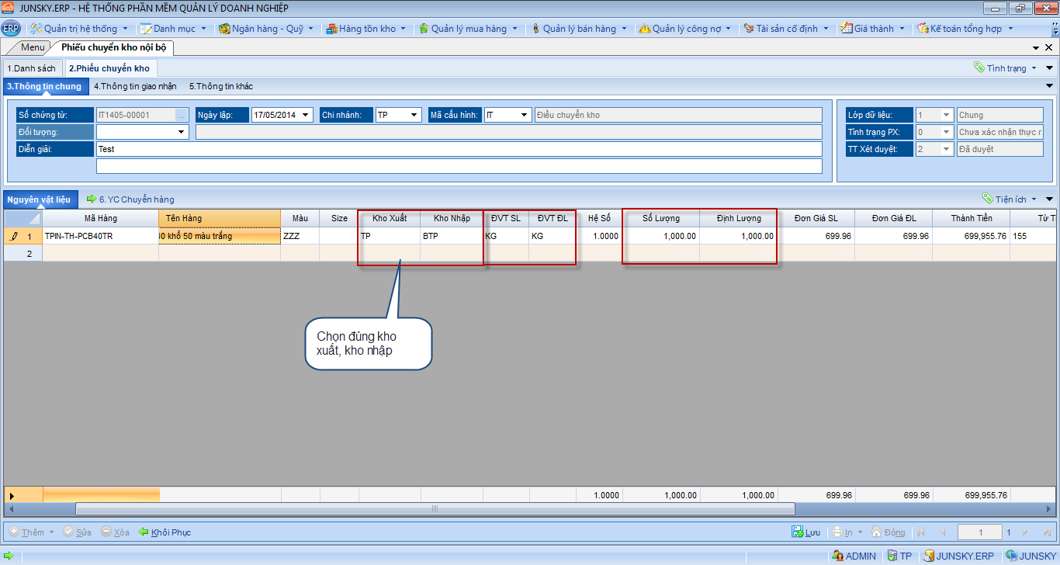Click the 6. YC Chuyển hàng arrow

pos(91,199)
